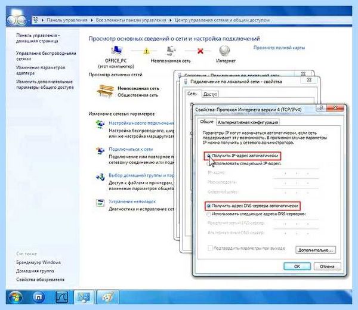Open Выбор домашней группы link
Screen dimensions: 358x310
(141, 175)
